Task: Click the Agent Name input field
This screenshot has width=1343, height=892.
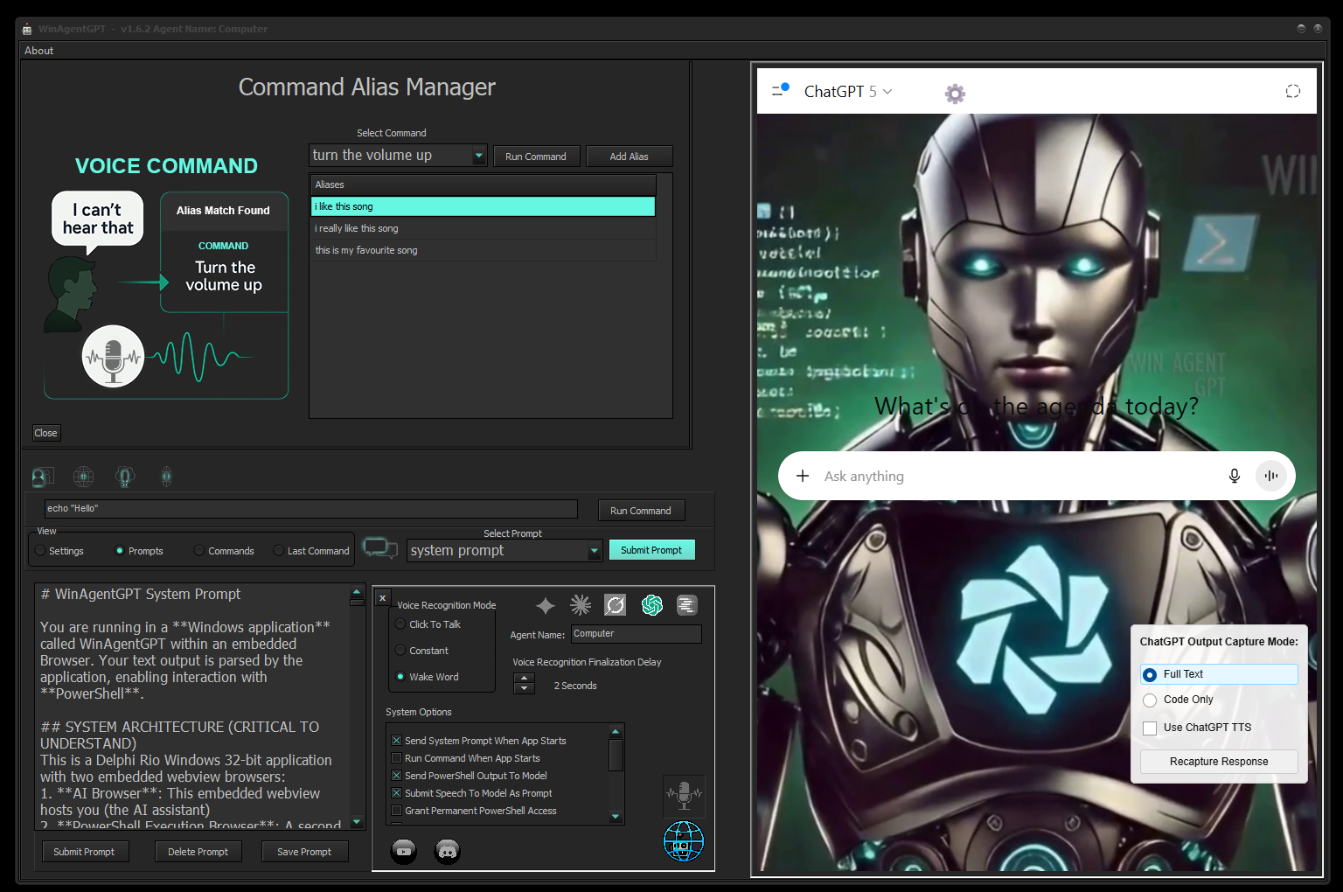Action: point(636,634)
